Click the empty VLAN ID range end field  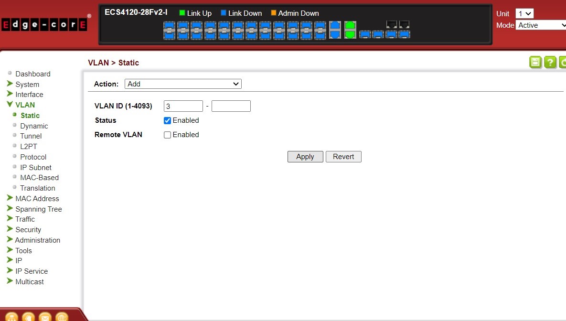click(231, 106)
